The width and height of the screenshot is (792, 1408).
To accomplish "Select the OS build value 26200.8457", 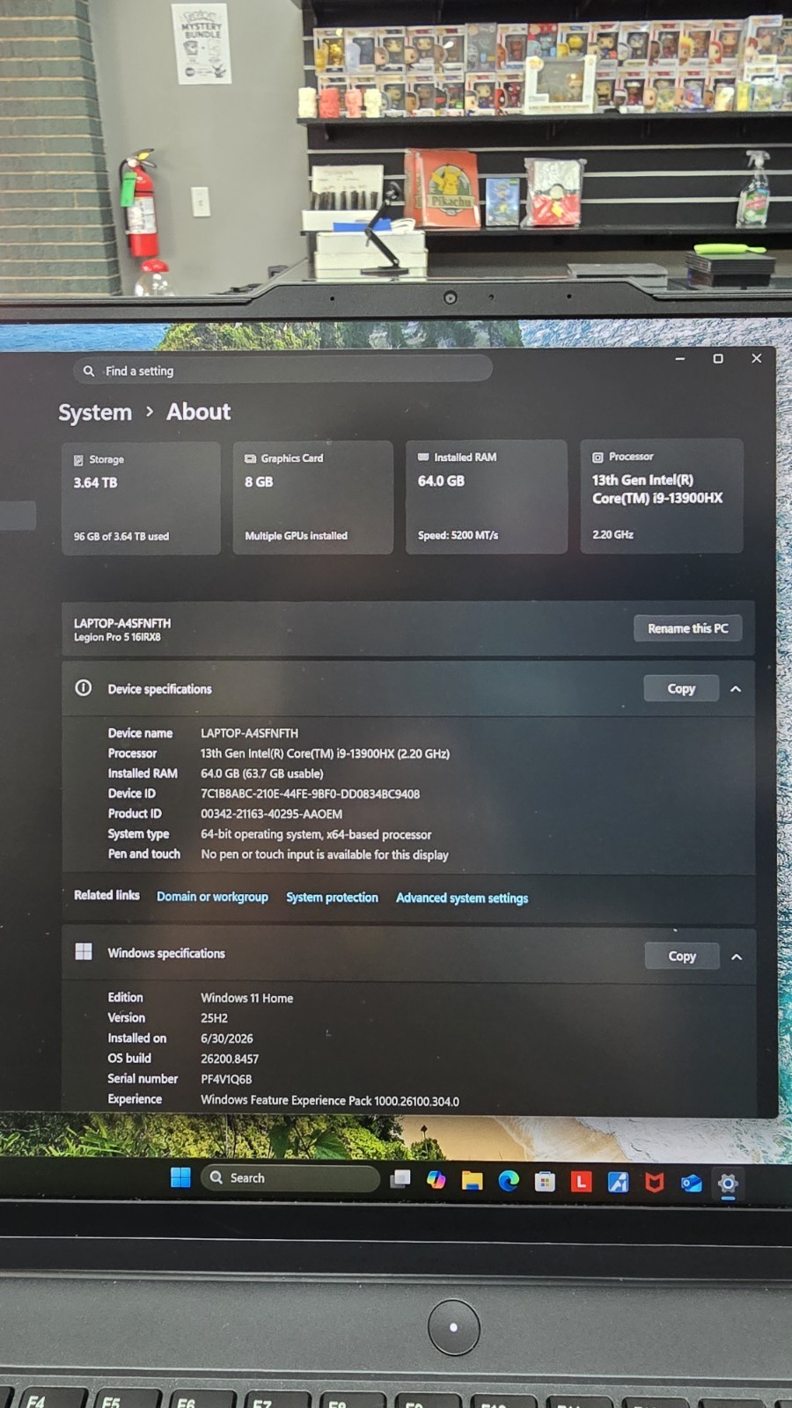I will 230,1059.
